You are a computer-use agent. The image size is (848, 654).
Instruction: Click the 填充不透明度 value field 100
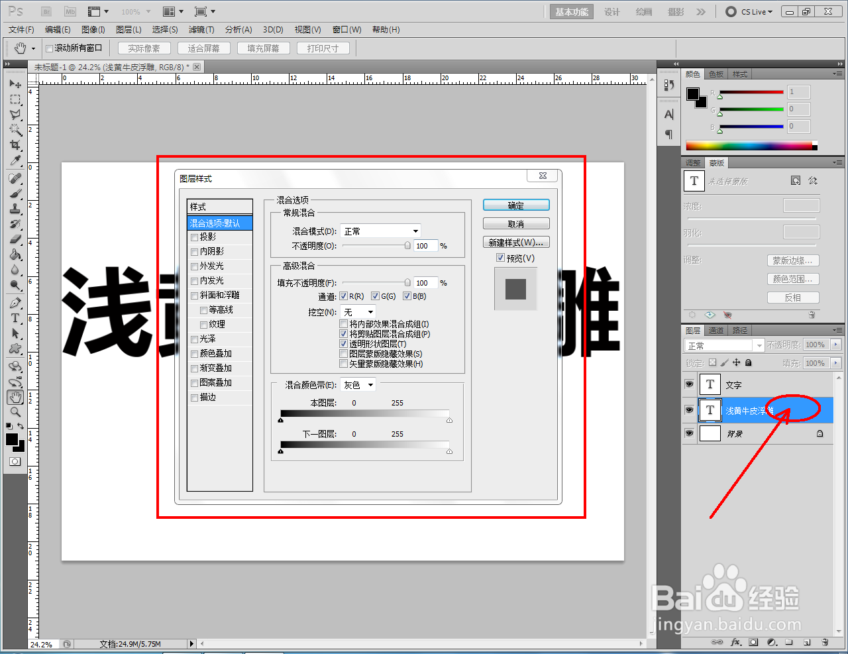pos(426,283)
